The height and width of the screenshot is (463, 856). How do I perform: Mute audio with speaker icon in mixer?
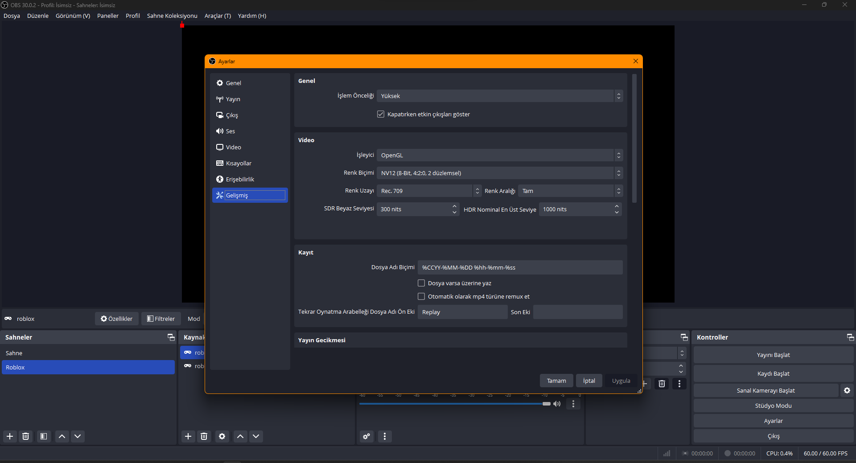(557, 404)
